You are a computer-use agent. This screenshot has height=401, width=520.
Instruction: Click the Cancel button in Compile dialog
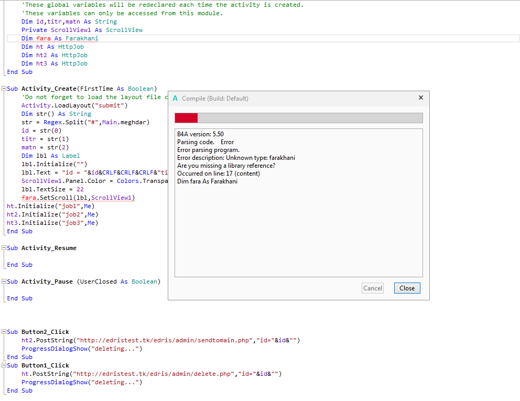[x=373, y=288]
